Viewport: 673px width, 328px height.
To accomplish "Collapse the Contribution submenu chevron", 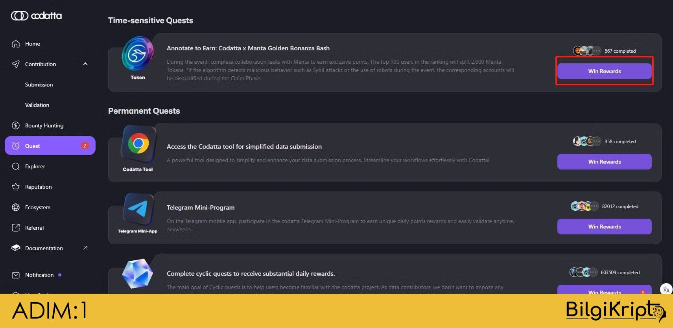I will [85, 64].
